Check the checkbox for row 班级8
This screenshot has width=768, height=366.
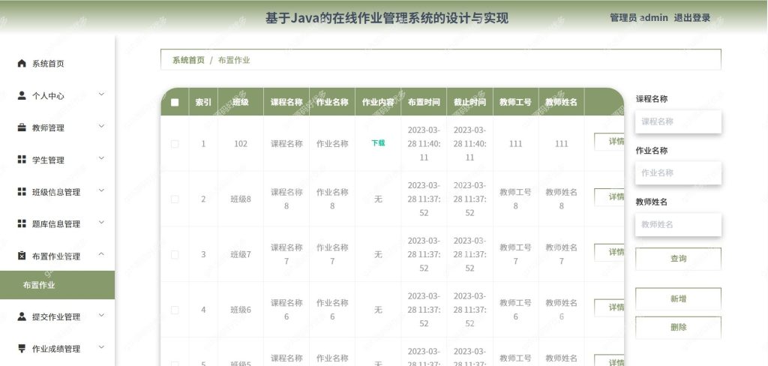[x=175, y=199]
